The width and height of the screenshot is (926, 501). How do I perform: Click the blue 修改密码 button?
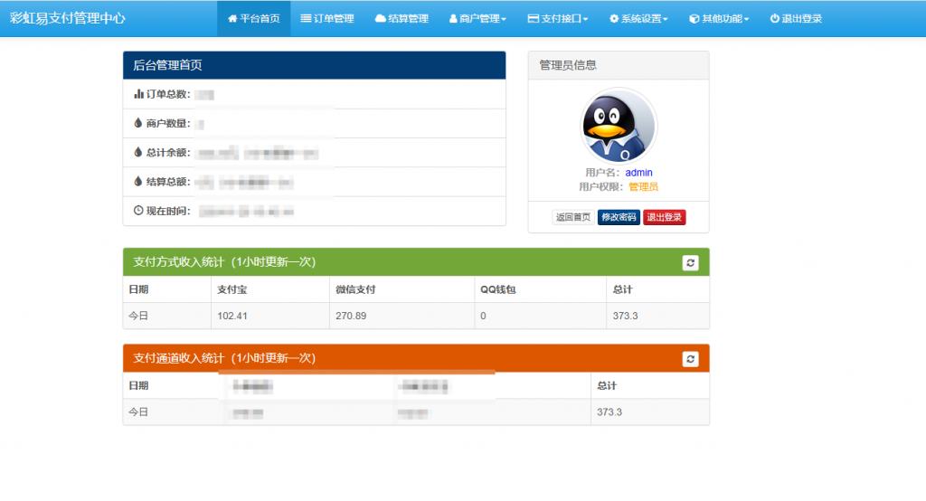(619, 217)
